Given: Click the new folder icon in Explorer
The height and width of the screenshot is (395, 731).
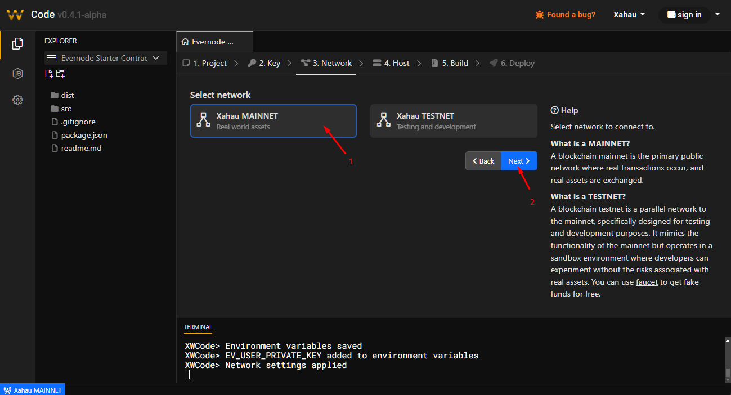Looking at the screenshot, I should click(x=60, y=74).
